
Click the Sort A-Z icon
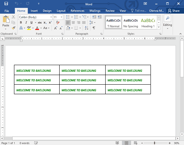pos(86,28)
